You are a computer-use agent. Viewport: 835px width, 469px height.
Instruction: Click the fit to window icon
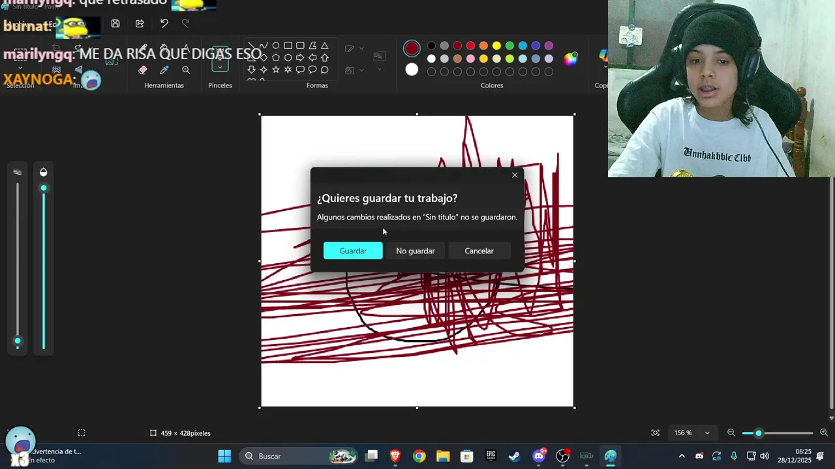pyautogui.click(x=655, y=433)
